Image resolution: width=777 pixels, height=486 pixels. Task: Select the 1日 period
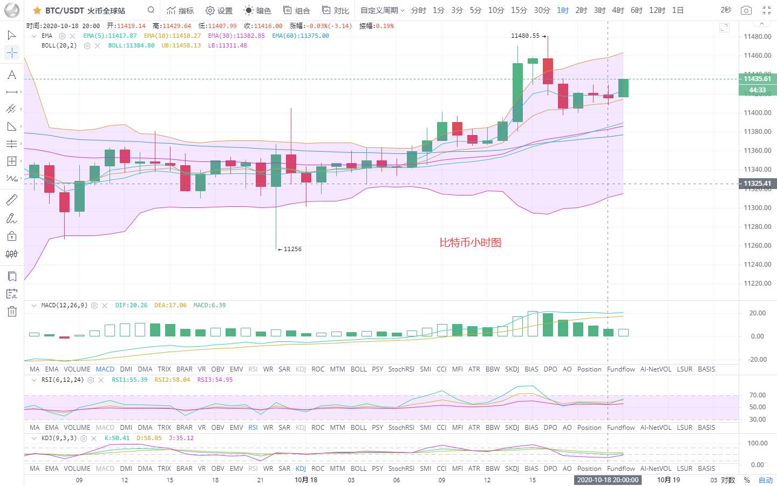point(678,10)
